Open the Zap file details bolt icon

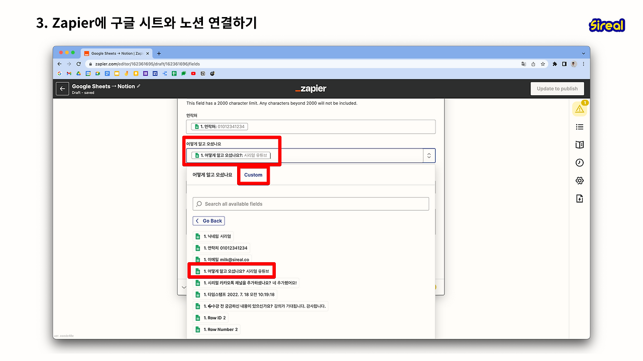580,199
